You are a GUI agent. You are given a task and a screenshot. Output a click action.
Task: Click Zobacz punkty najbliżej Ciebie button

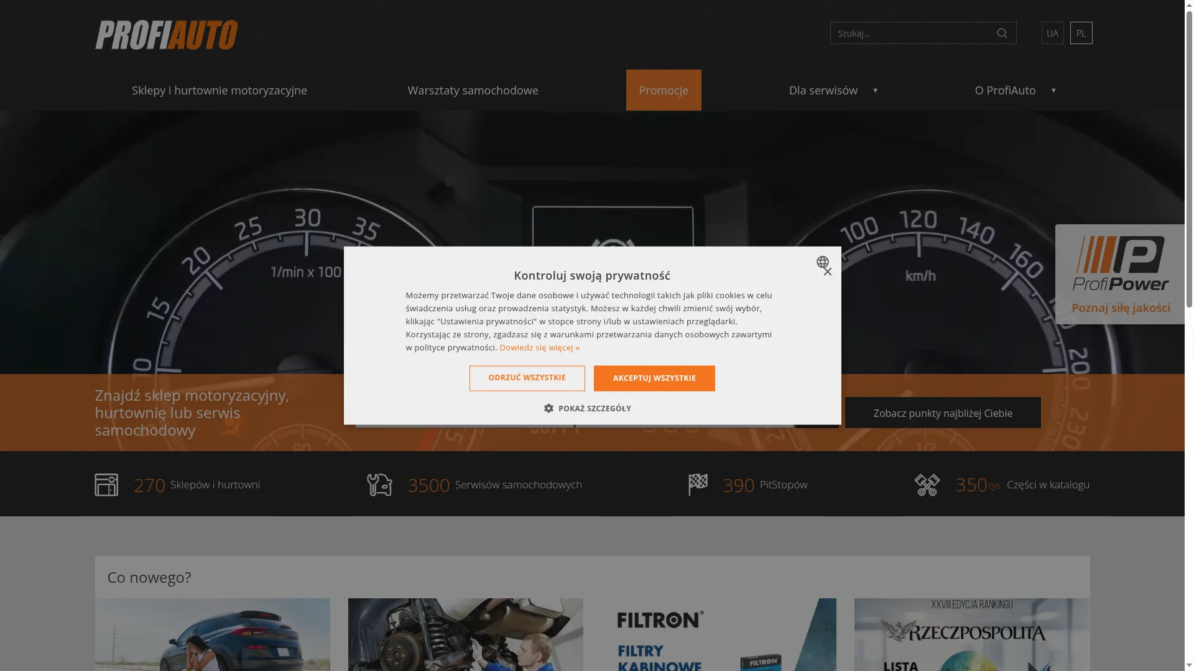tap(943, 413)
